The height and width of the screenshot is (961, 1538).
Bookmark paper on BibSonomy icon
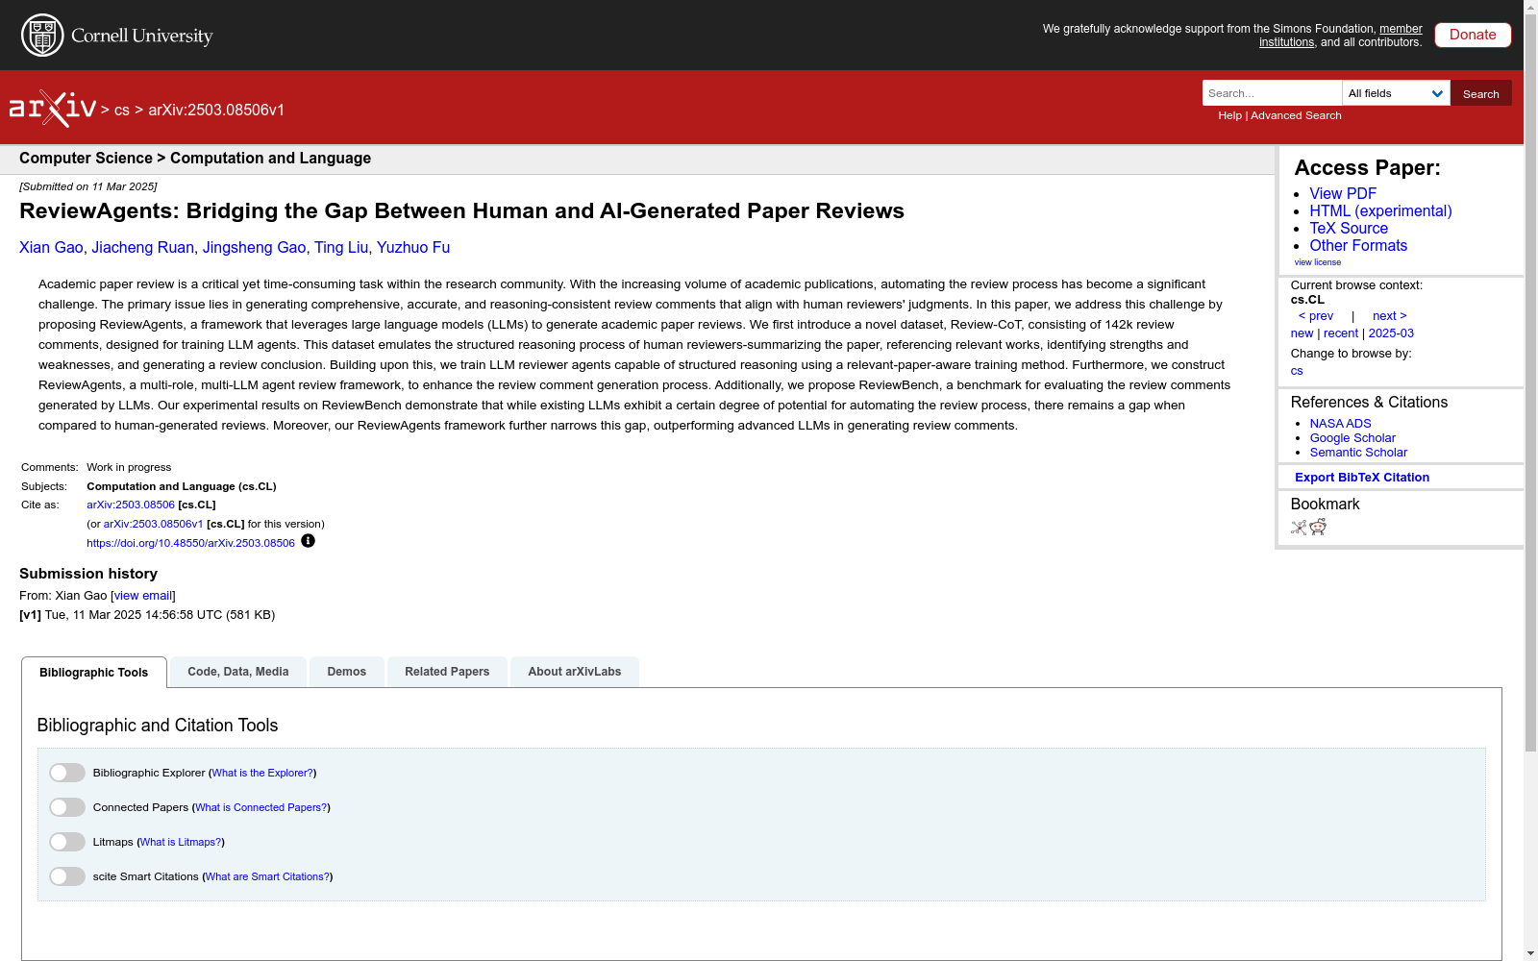point(1299,527)
